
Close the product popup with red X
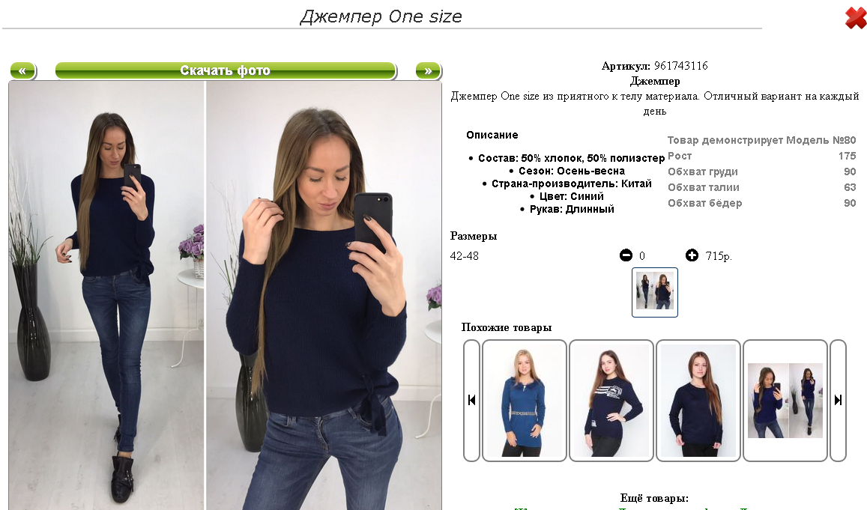click(x=856, y=18)
